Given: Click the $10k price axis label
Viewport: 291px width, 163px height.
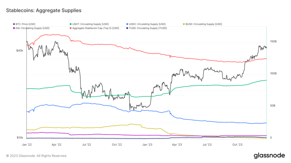Looking at the screenshot, I should [x=19, y=138].
